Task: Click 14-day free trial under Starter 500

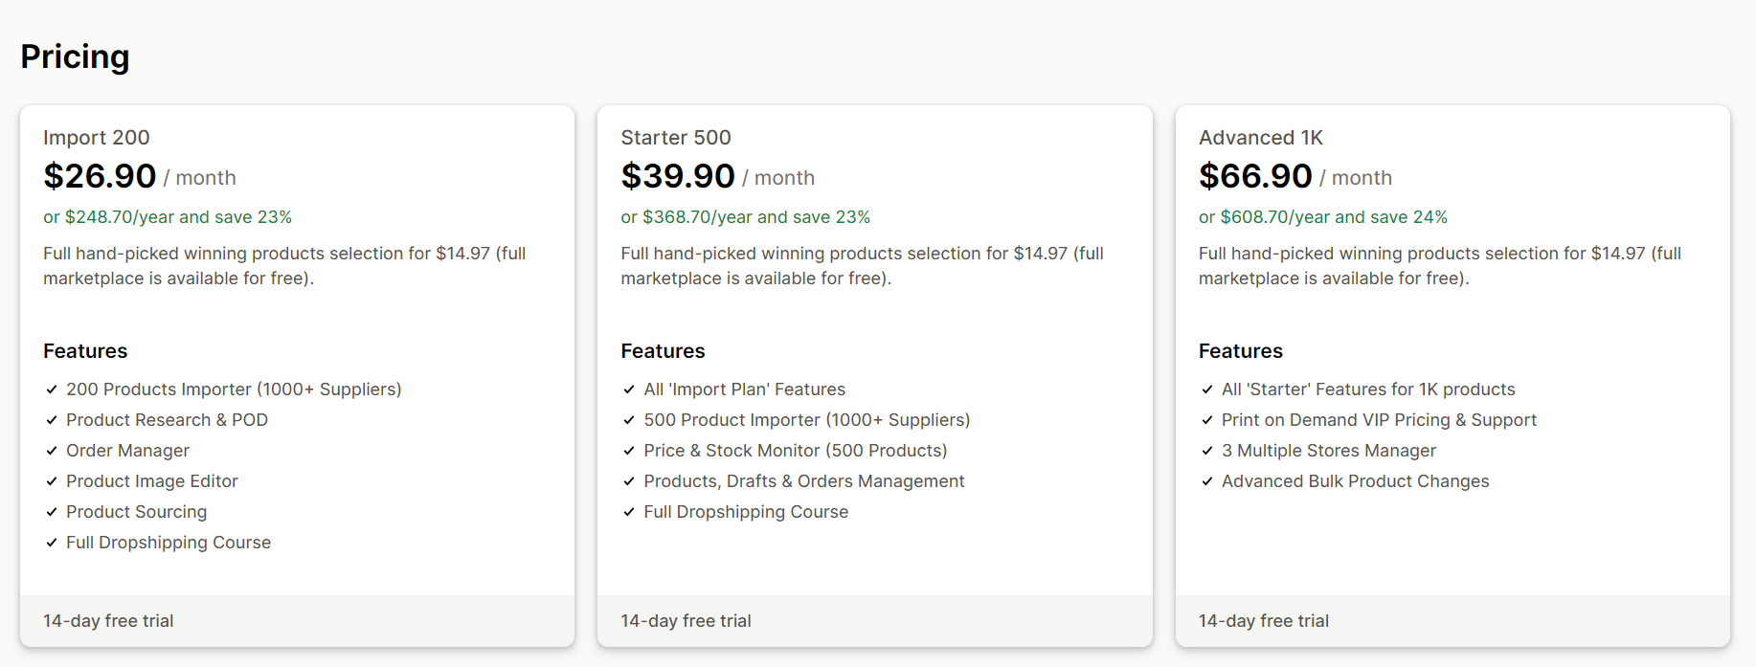Action: click(x=686, y=621)
